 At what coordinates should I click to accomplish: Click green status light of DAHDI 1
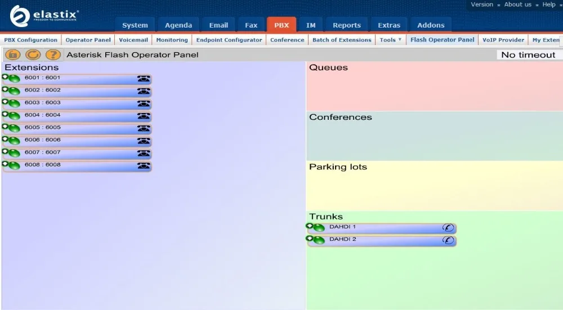(x=319, y=228)
